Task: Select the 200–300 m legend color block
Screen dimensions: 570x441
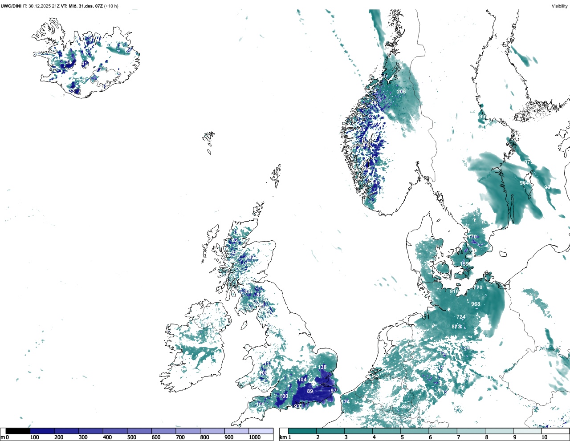Action: point(67,431)
